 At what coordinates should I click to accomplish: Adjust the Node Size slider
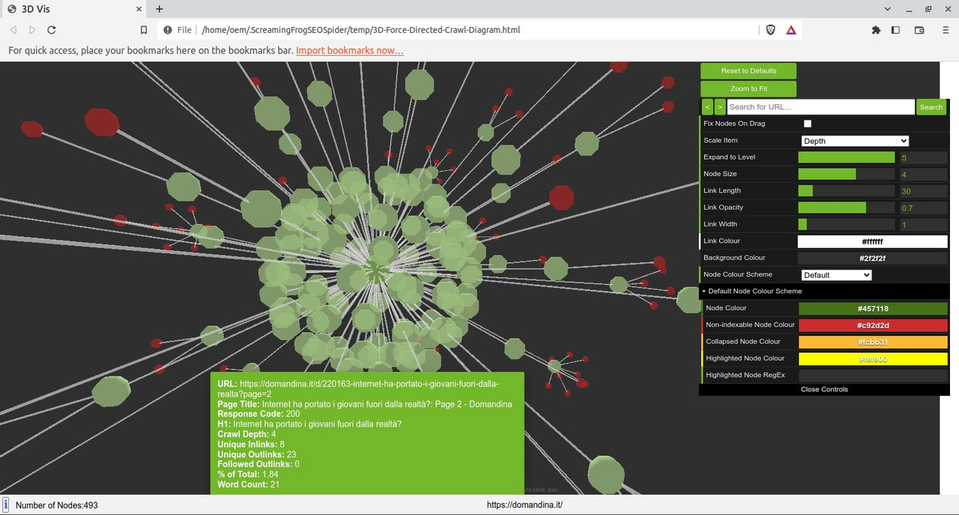click(x=847, y=174)
